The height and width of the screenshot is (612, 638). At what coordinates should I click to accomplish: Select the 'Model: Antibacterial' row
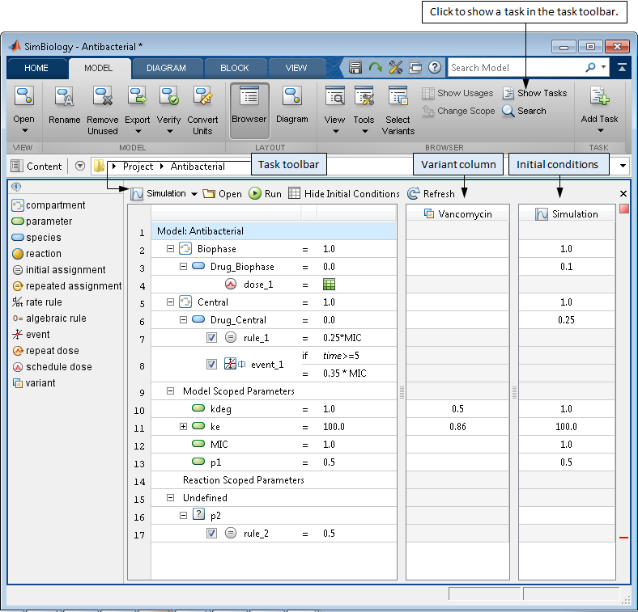coord(274,231)
